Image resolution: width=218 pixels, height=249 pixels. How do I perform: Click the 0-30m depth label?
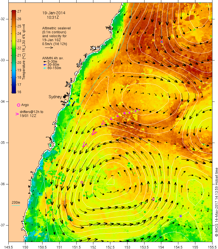coord(52,62)
